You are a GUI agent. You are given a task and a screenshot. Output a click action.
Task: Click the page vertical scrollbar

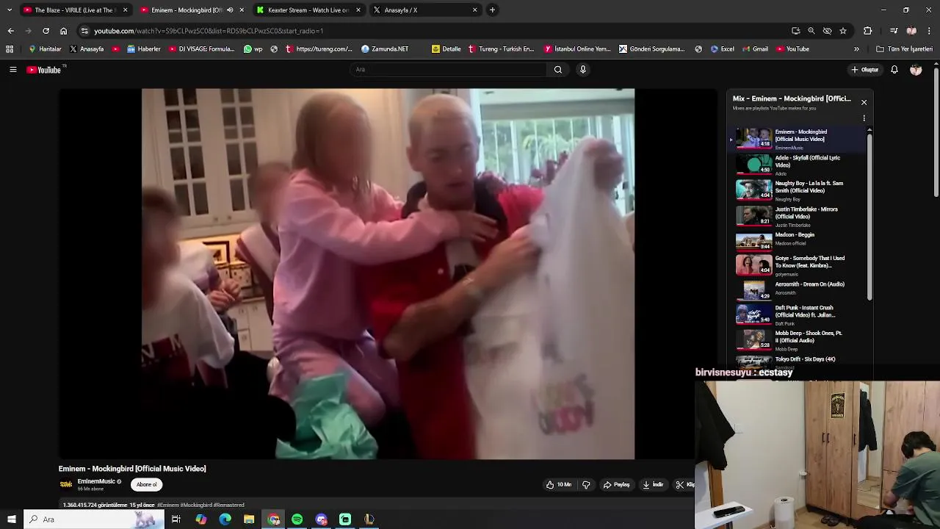(936, 132)
